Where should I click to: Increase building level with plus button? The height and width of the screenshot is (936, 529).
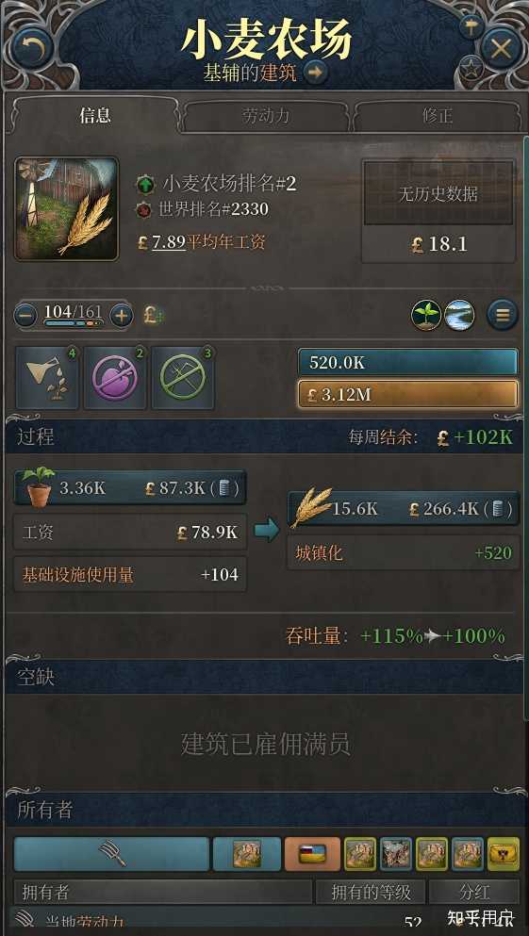click(122, 315)
